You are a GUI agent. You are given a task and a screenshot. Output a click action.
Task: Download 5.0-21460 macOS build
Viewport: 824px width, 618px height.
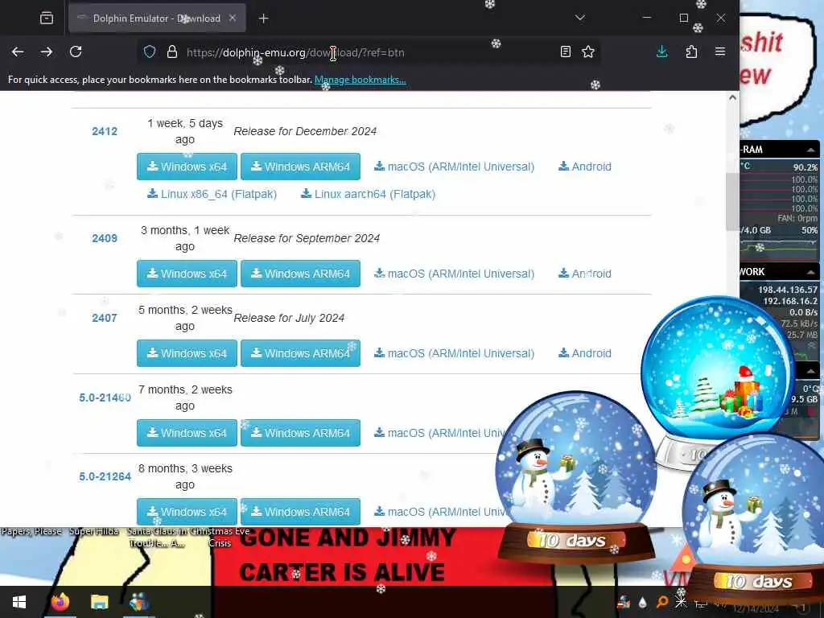[439, 433]
